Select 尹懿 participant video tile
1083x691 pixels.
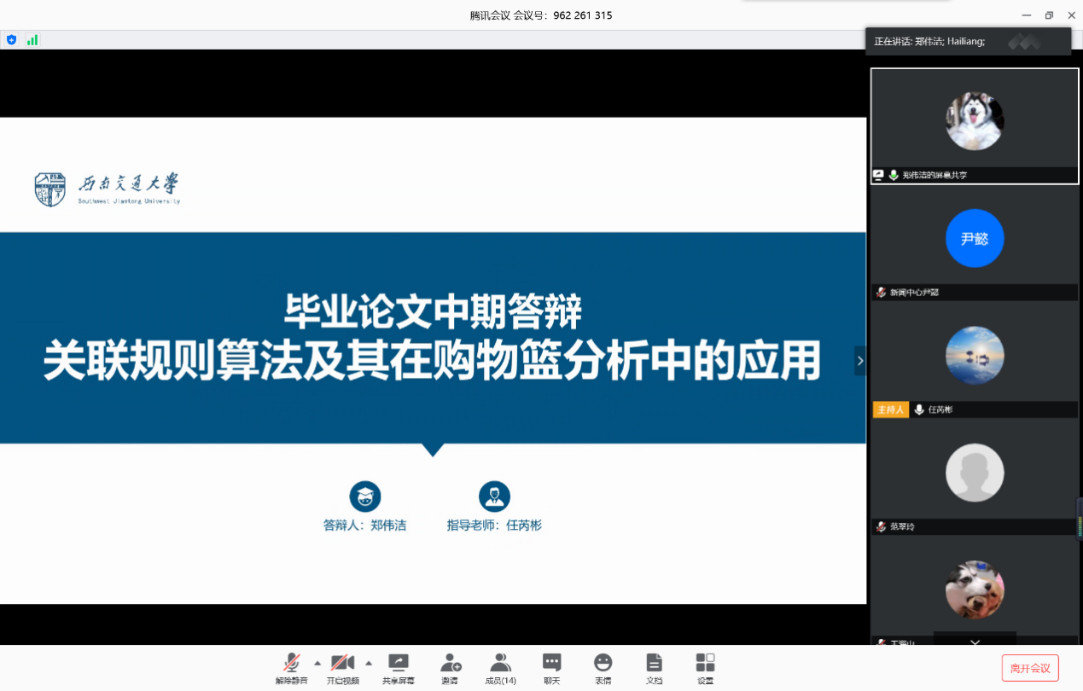[x=975, y=243]
